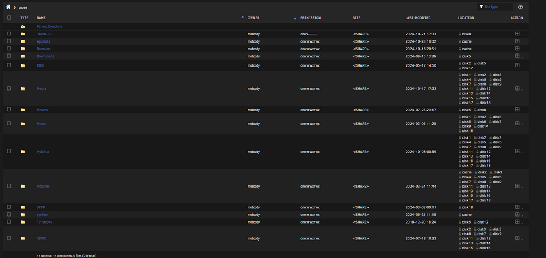Select the TV Shows checkbox
The width and height of the screenshot is (546, 258).
[9, 221]
